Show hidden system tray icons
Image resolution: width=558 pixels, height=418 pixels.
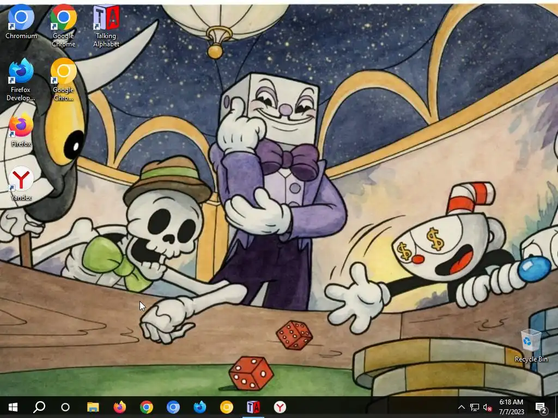click(461, 407)
